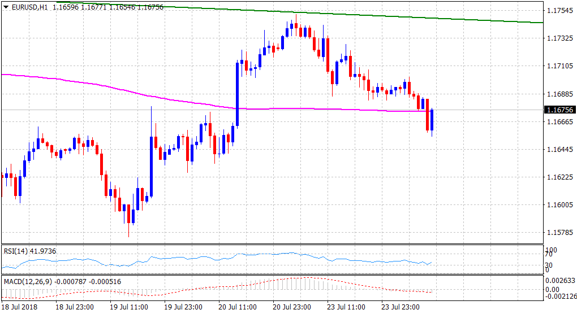Select the 19 Jul 11:00 time label
This screenshot has height=314, width=577.
tap(129, 307)
